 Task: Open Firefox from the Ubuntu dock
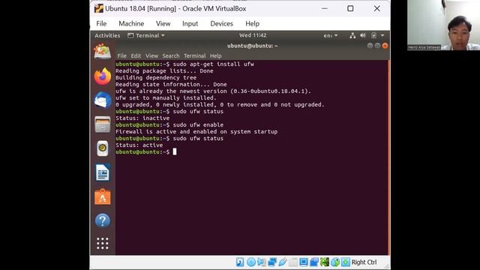coord(103,76)
